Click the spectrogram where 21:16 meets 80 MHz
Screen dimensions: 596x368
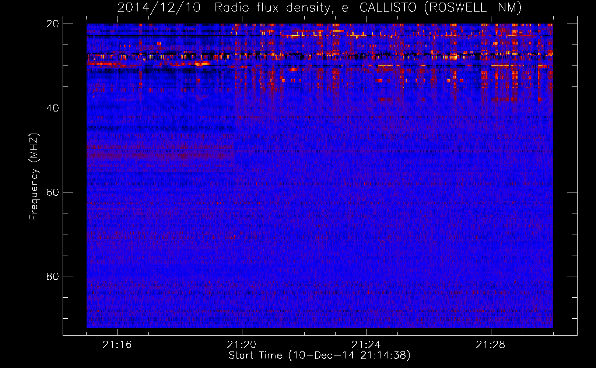[118, 276]
